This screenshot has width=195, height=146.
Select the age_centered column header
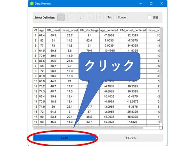point(109,31)
